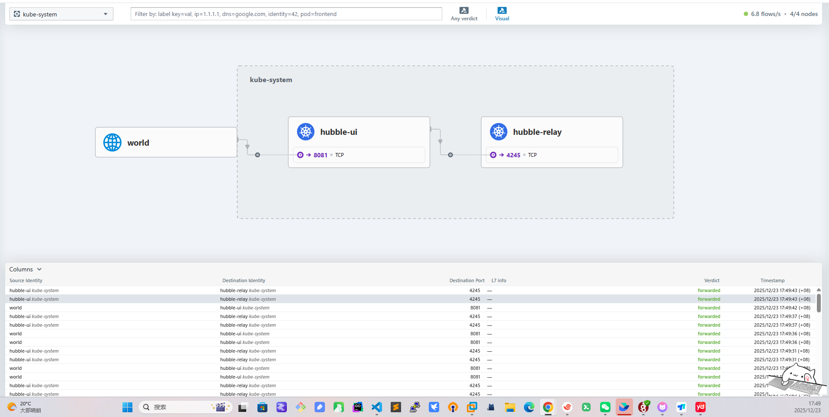Click the Timestamp column header
Screen dimensions: 829x417
coord(772,280)
